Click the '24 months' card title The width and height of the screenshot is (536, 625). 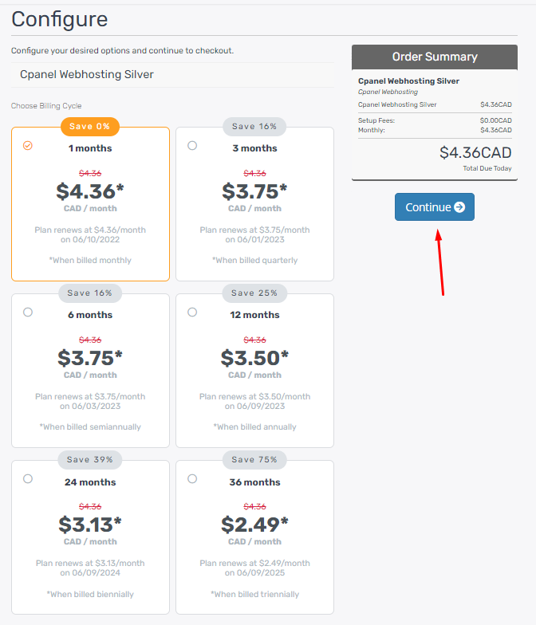(90, 482)
